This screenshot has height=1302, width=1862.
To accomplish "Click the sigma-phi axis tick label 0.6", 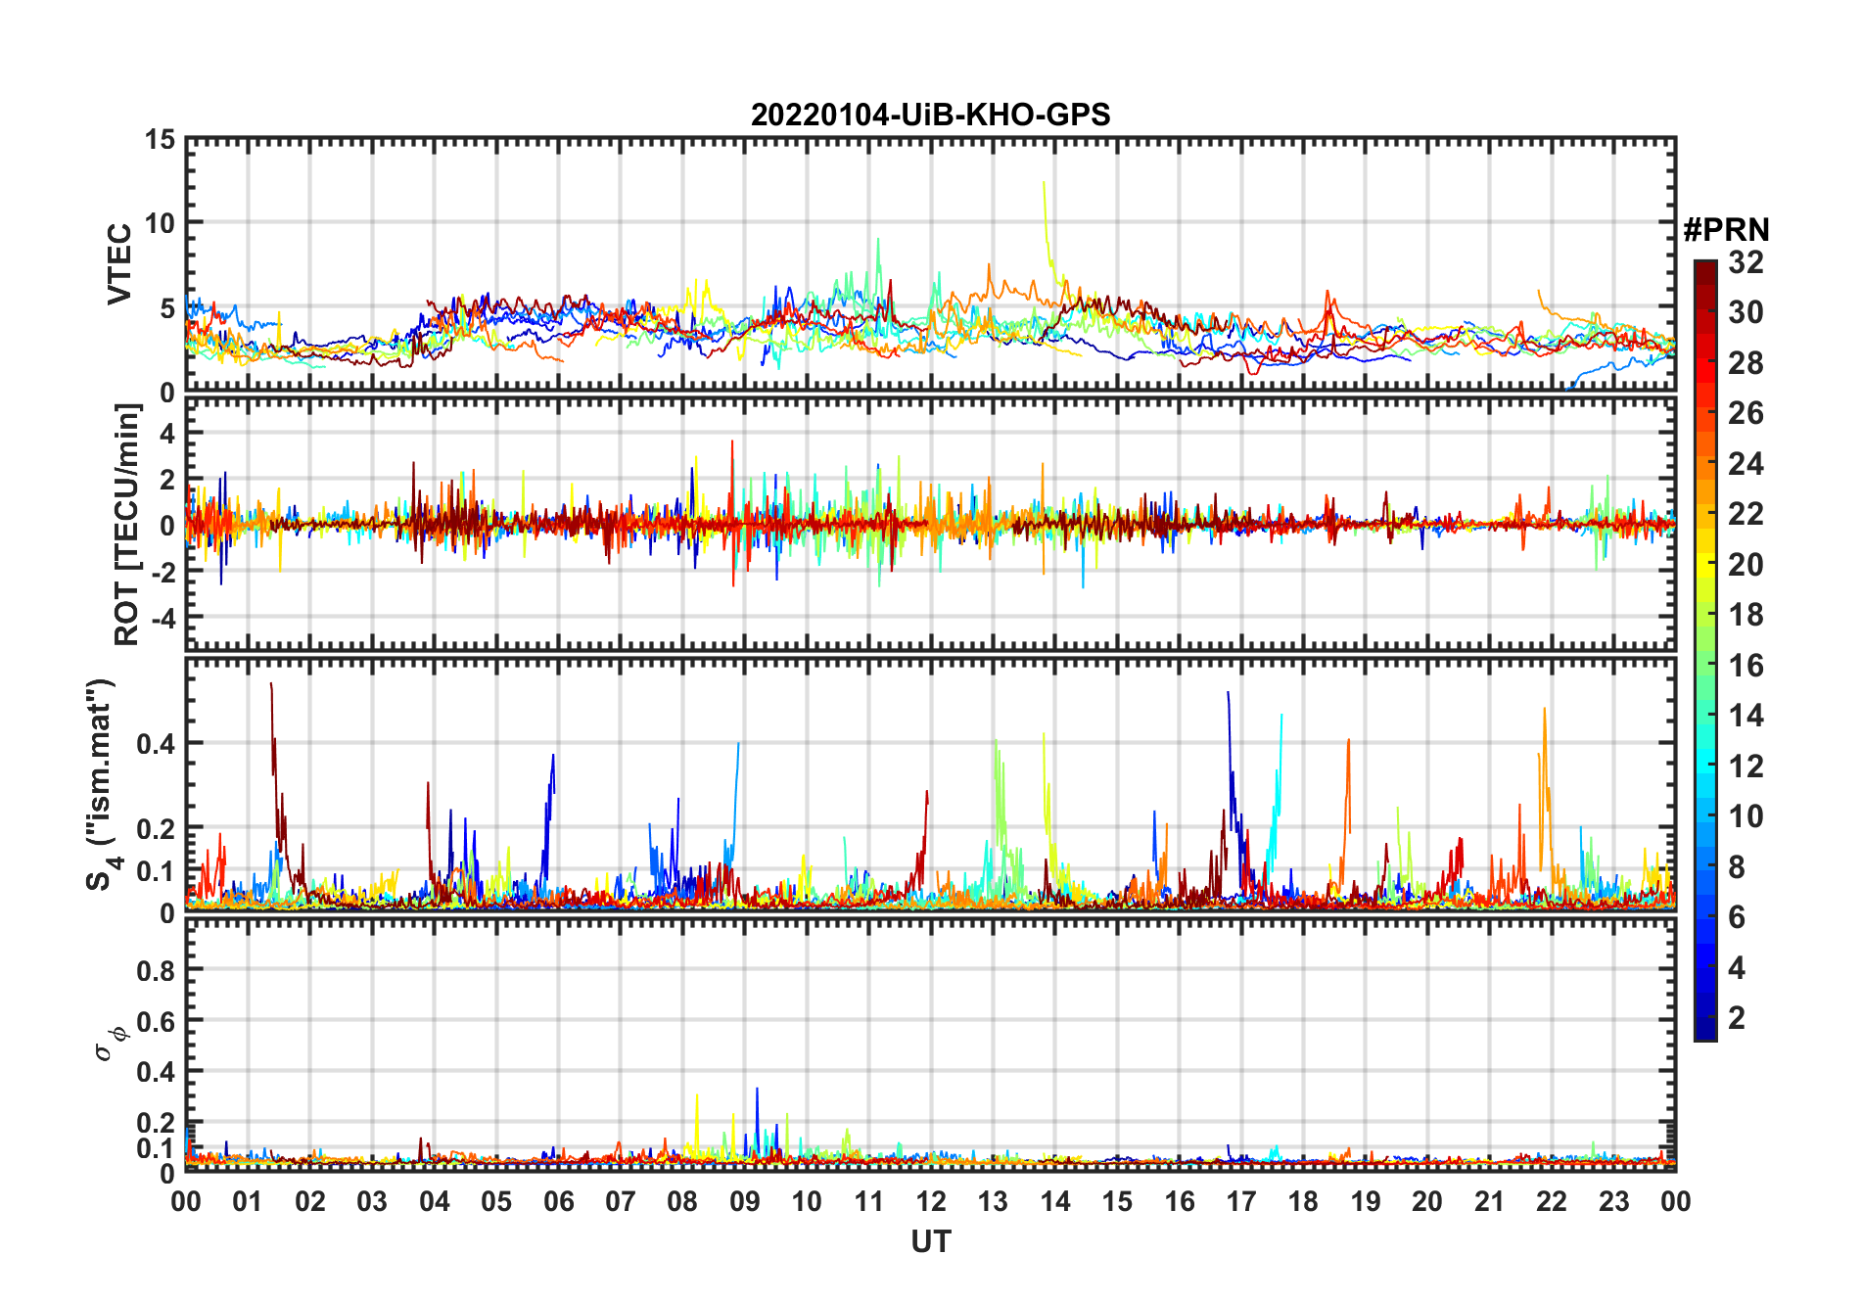I will (x=157, y=1021).
